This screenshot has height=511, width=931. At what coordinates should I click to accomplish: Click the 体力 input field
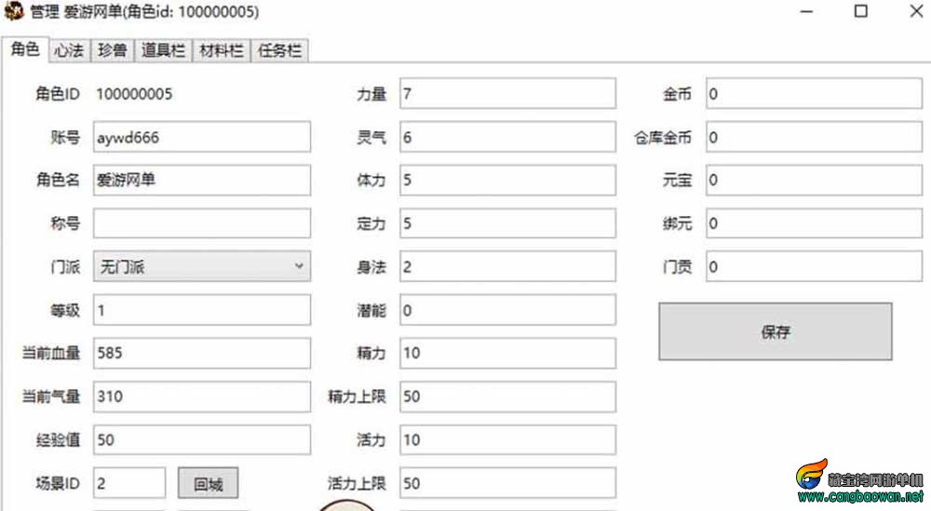coord(507,180)
